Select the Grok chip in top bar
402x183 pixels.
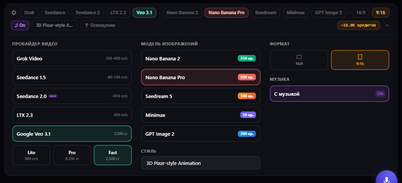coord(30,13)
